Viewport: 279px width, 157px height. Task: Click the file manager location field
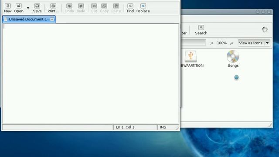coord(194,43)
